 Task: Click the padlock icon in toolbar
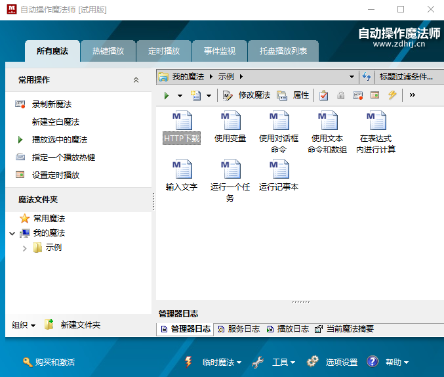[341, 95]
